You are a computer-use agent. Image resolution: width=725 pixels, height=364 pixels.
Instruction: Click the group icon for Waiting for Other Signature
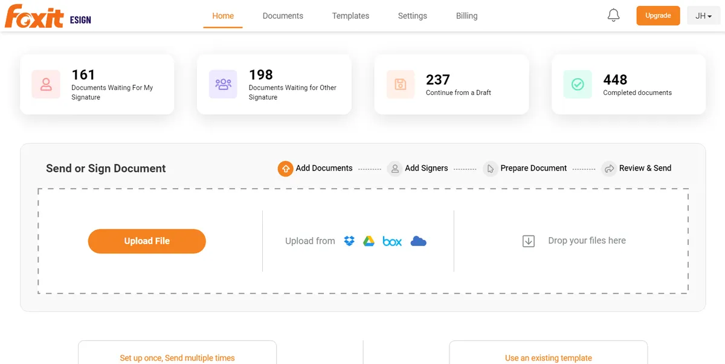pos(223,84)
